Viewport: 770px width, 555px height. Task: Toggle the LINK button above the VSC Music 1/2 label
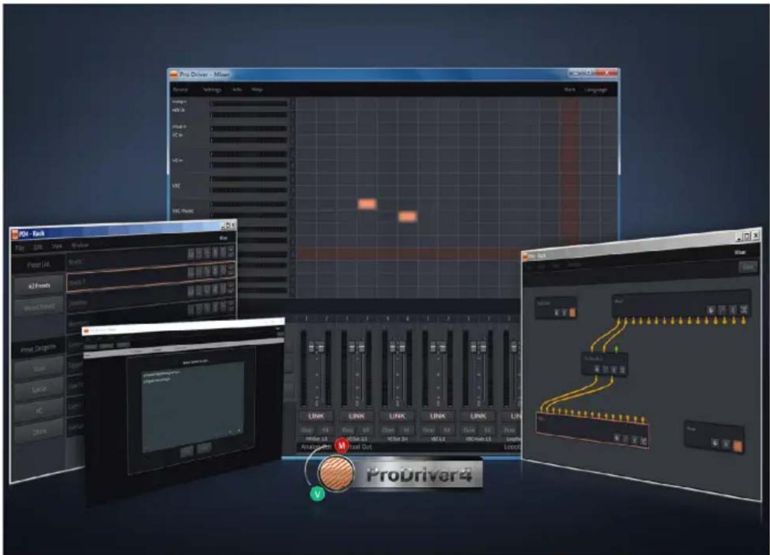click(478, 416)
